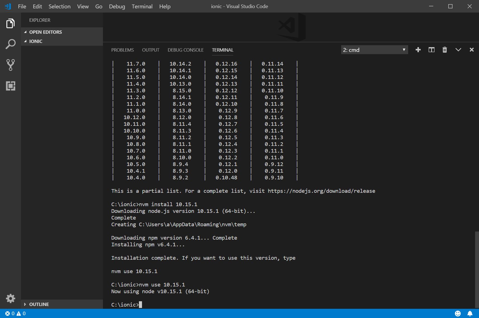479x318 pixels.
Task: Open notifications bell in status bar
Action: tap(470, 314)
